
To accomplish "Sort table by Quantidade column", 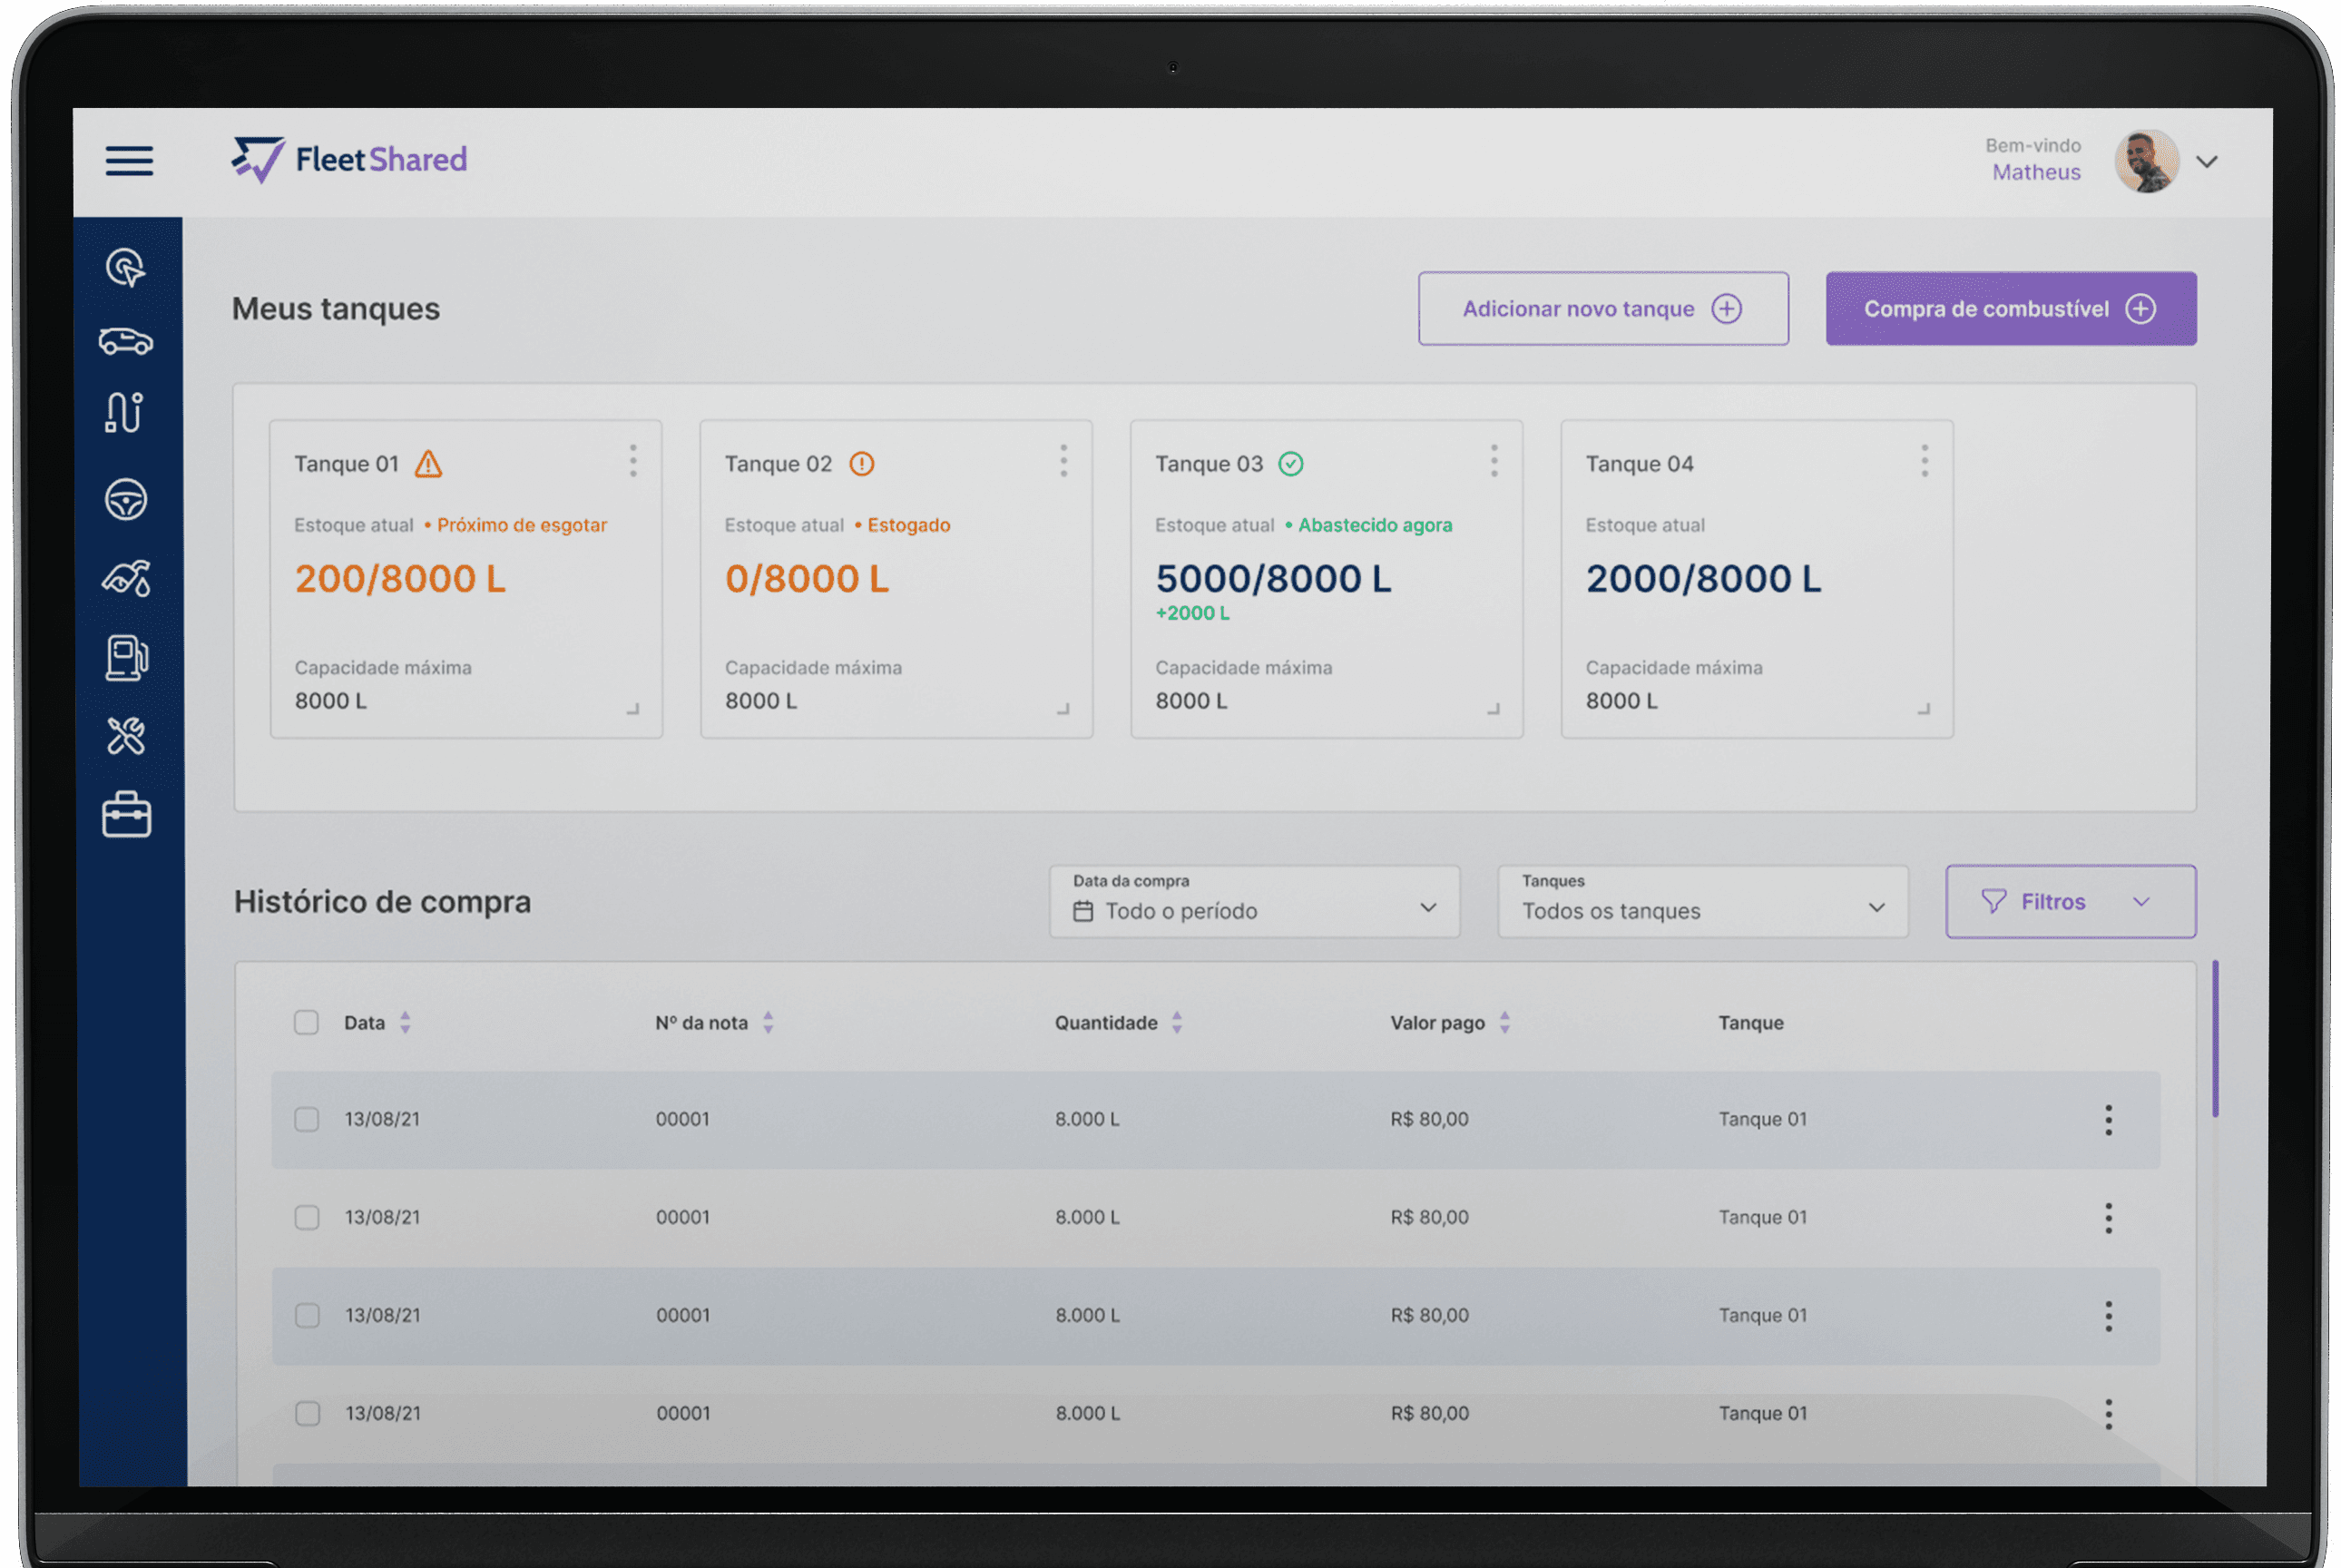I will coord(1177,1022).
